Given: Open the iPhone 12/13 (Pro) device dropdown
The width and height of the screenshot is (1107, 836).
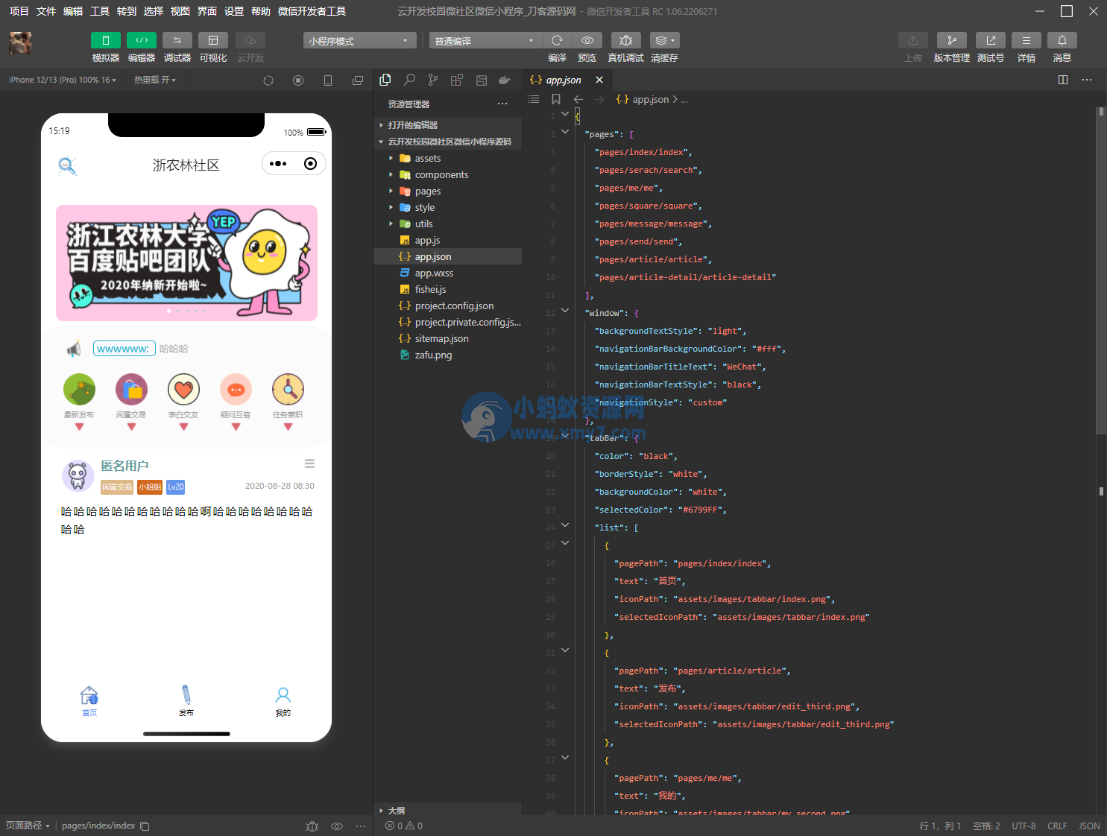Looking at the screenshot, I should click(x=62, y=80).
